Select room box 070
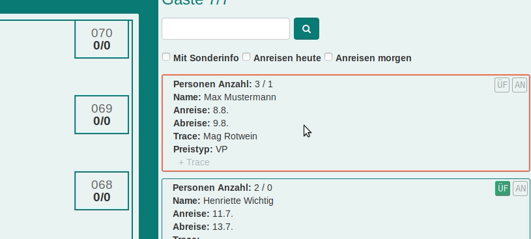531x239 pixels. (x=102, y=39)
